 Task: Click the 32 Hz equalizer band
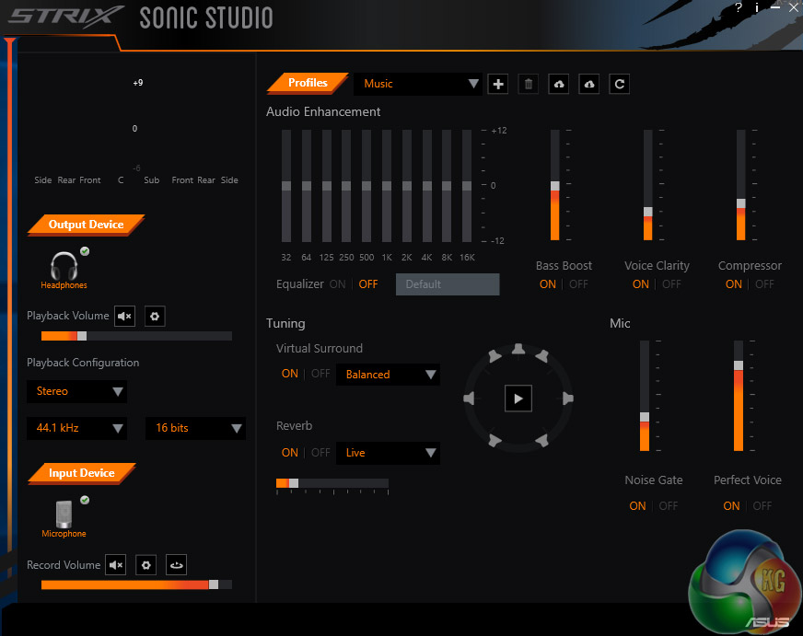(x=286, y=186)
